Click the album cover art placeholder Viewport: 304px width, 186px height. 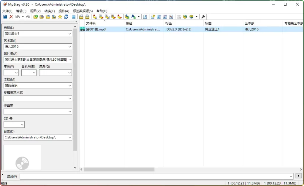coord(22,157)
